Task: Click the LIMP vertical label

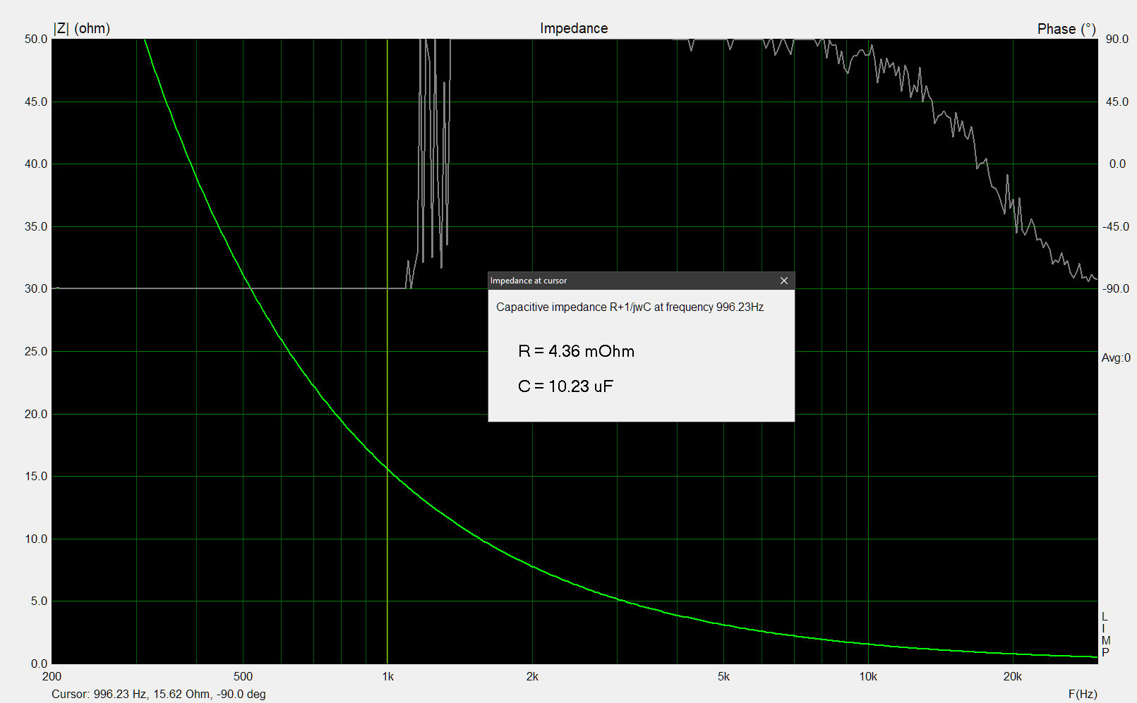Action: click(x=1105, y=635)
